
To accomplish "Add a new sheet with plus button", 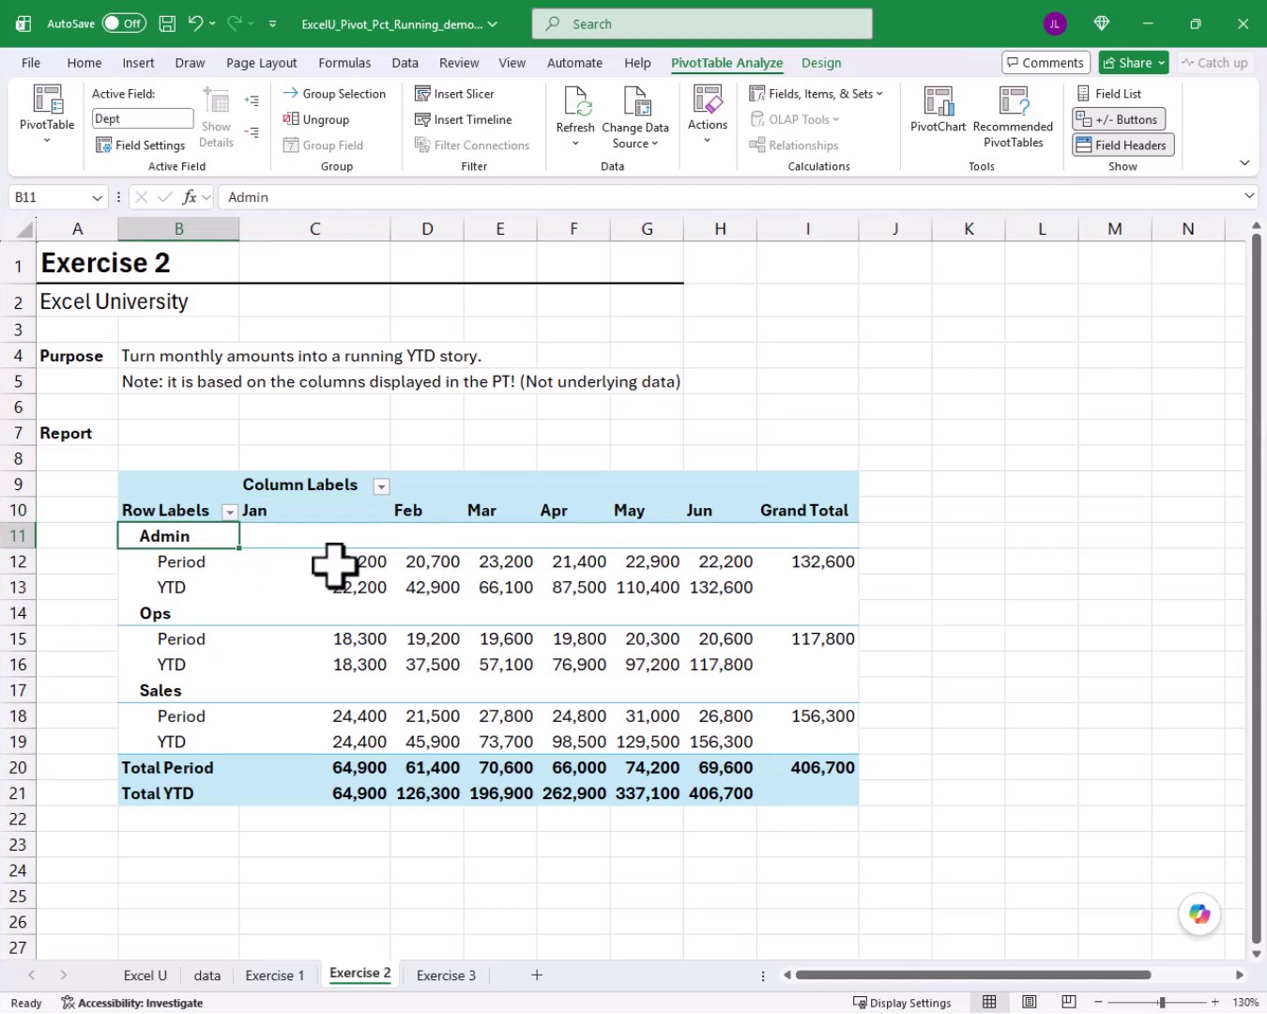I will click(537, 976).
